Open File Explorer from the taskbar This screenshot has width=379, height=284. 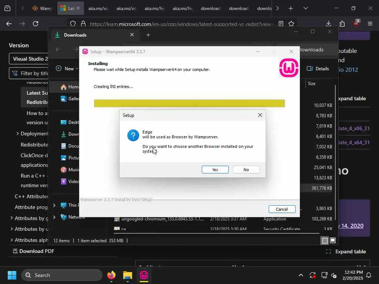[128, 275]
